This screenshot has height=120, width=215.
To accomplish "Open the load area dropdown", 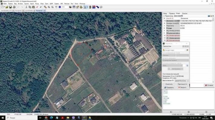I will (x=176, y=60).
